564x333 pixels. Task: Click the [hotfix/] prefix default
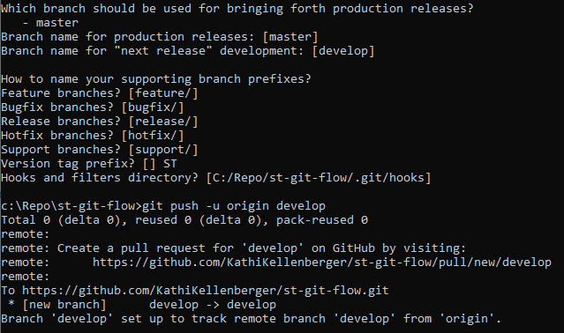point(153,136)
